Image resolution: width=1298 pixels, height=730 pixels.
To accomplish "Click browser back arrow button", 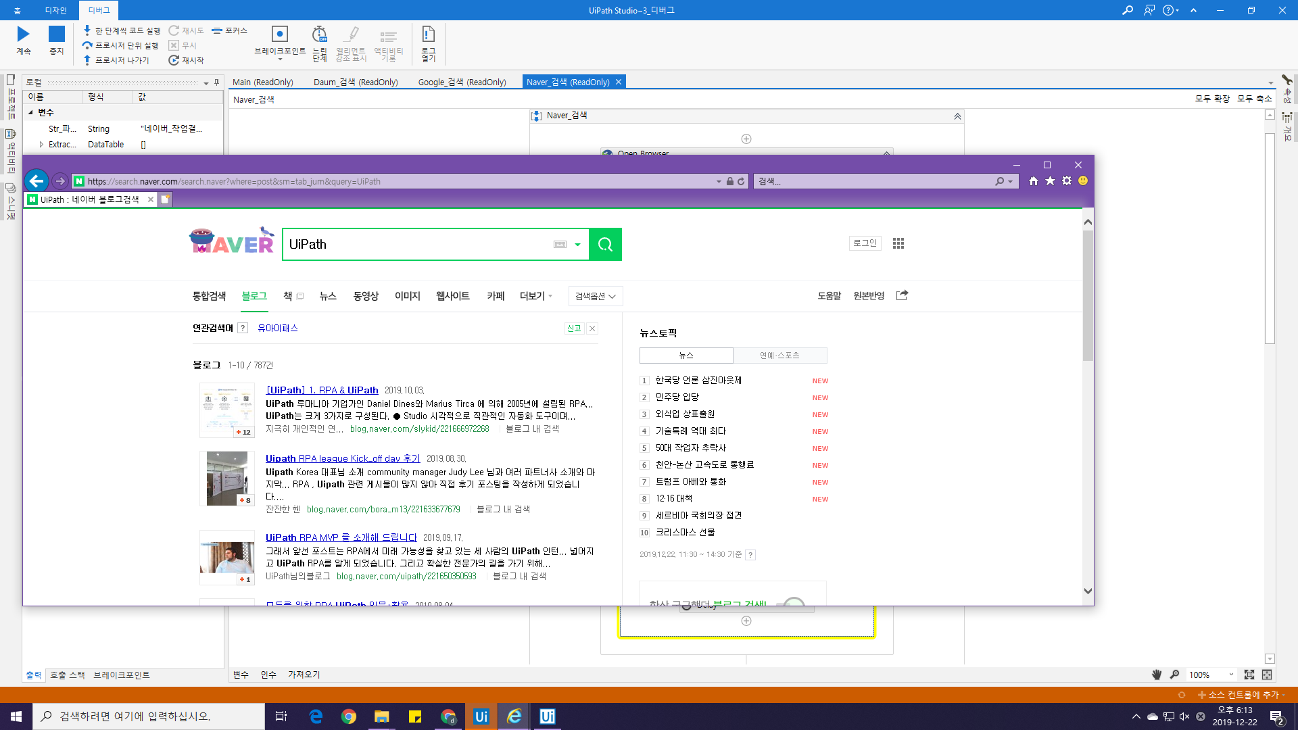I will (x=37, y=181).
